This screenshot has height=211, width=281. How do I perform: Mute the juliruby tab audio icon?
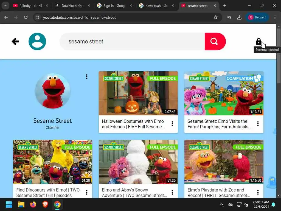tap(40, 5)
